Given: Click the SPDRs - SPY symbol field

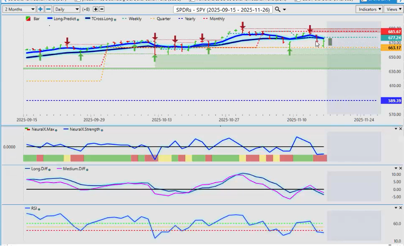Looking at the screenshot, I should [x=223, y=9].
